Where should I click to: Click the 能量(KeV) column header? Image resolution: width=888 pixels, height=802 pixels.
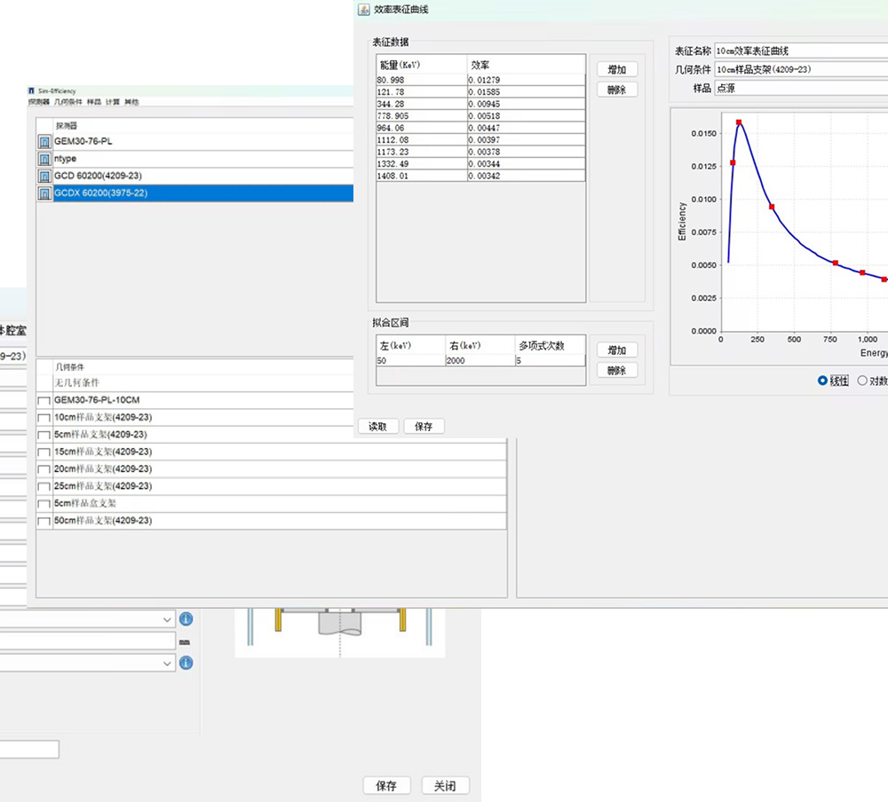tap(421, 65)
